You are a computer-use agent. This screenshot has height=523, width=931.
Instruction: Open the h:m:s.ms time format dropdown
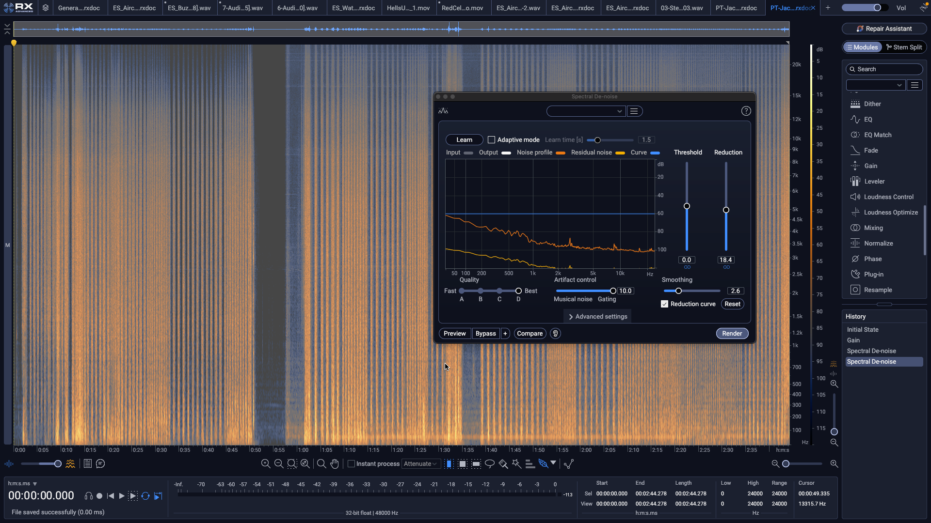click(22, 484)
